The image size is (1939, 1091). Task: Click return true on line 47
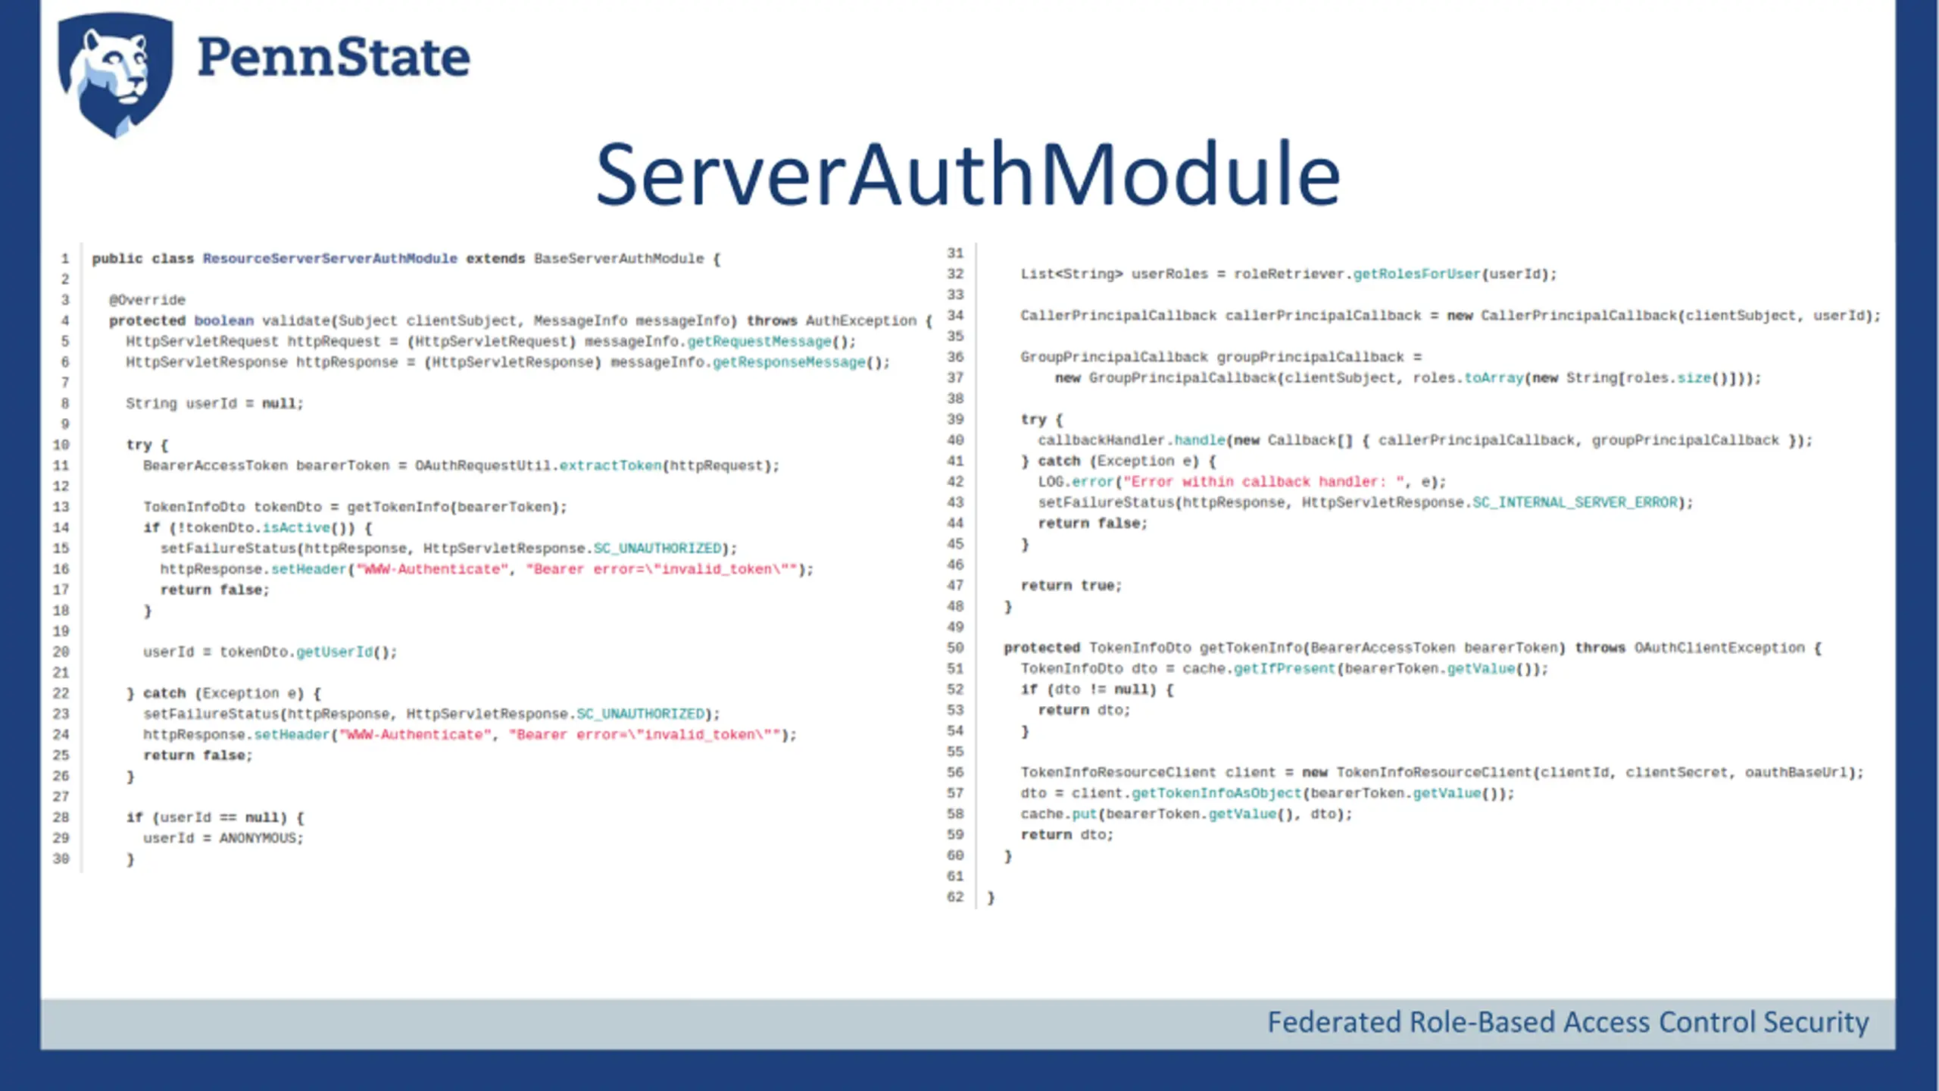pyautogui.click(x=1071, y=586)
